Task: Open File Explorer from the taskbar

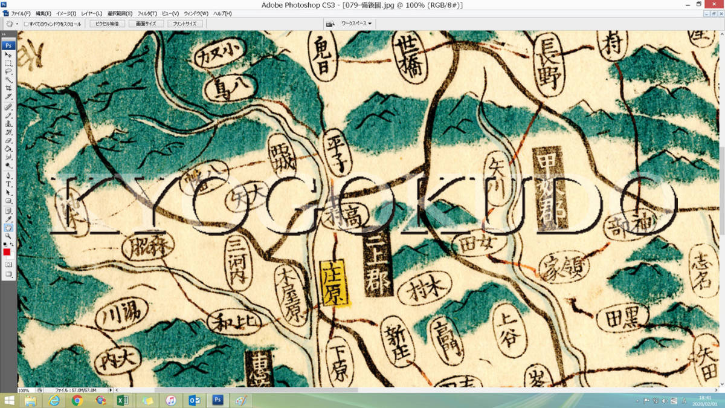Action: (30, 401)
